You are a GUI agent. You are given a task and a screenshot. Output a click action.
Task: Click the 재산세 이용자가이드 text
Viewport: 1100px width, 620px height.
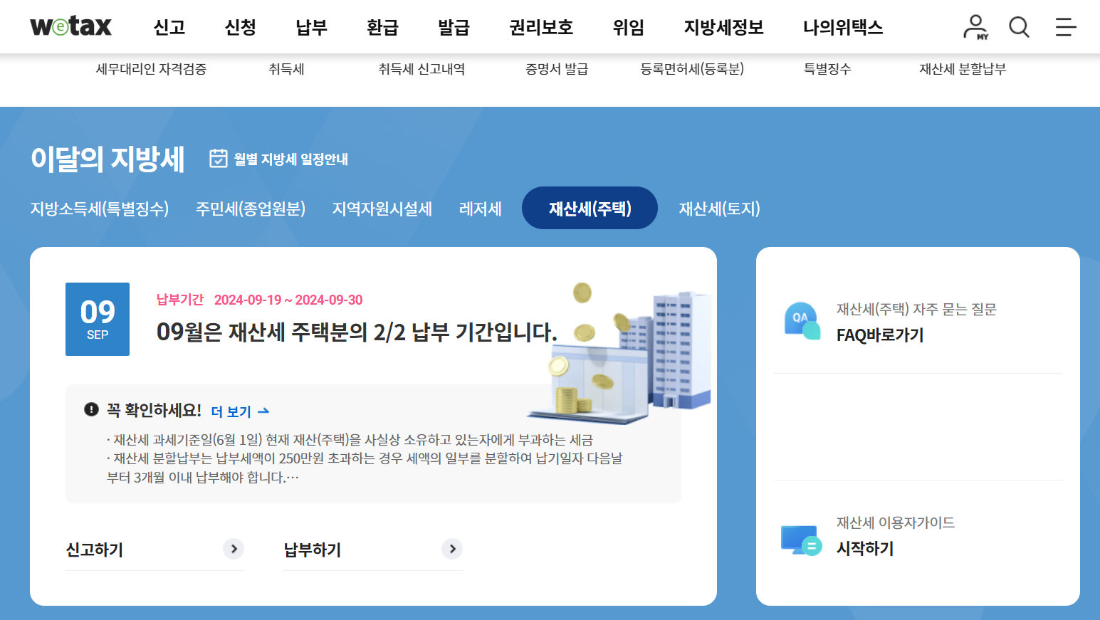[896, 522]
